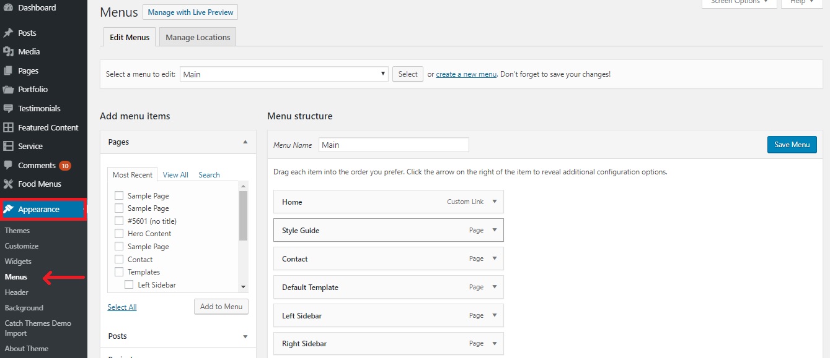Switch to Manage Locations tab
The image size is (830, 358).
click(x=198, y=37)
